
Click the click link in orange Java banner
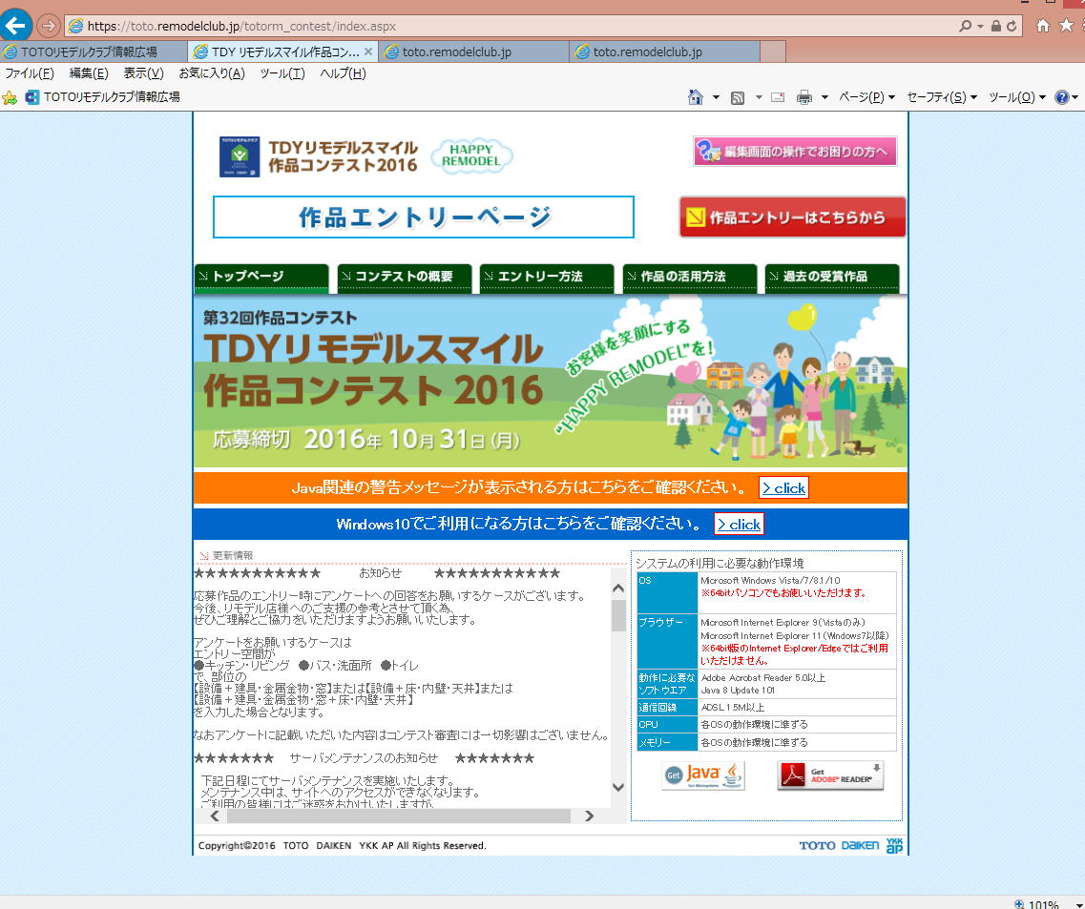click(783, 488)
